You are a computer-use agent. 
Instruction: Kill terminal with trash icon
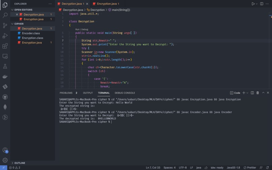[x=257, y=93]
